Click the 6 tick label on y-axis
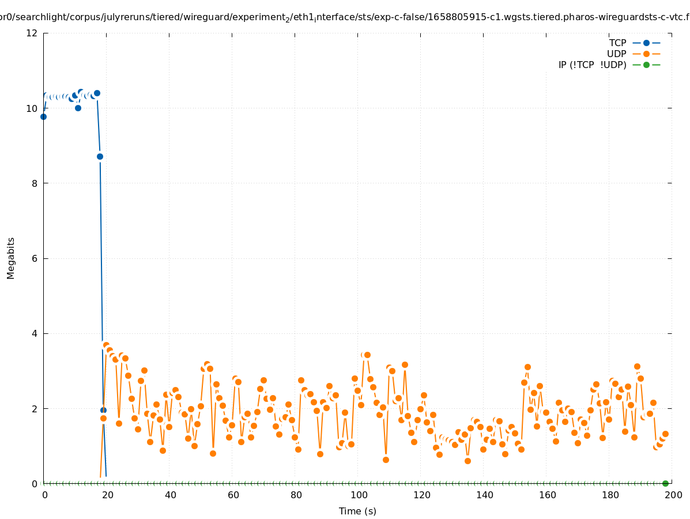The height and width of the screenshot is (519, 690). click(35, 258)
